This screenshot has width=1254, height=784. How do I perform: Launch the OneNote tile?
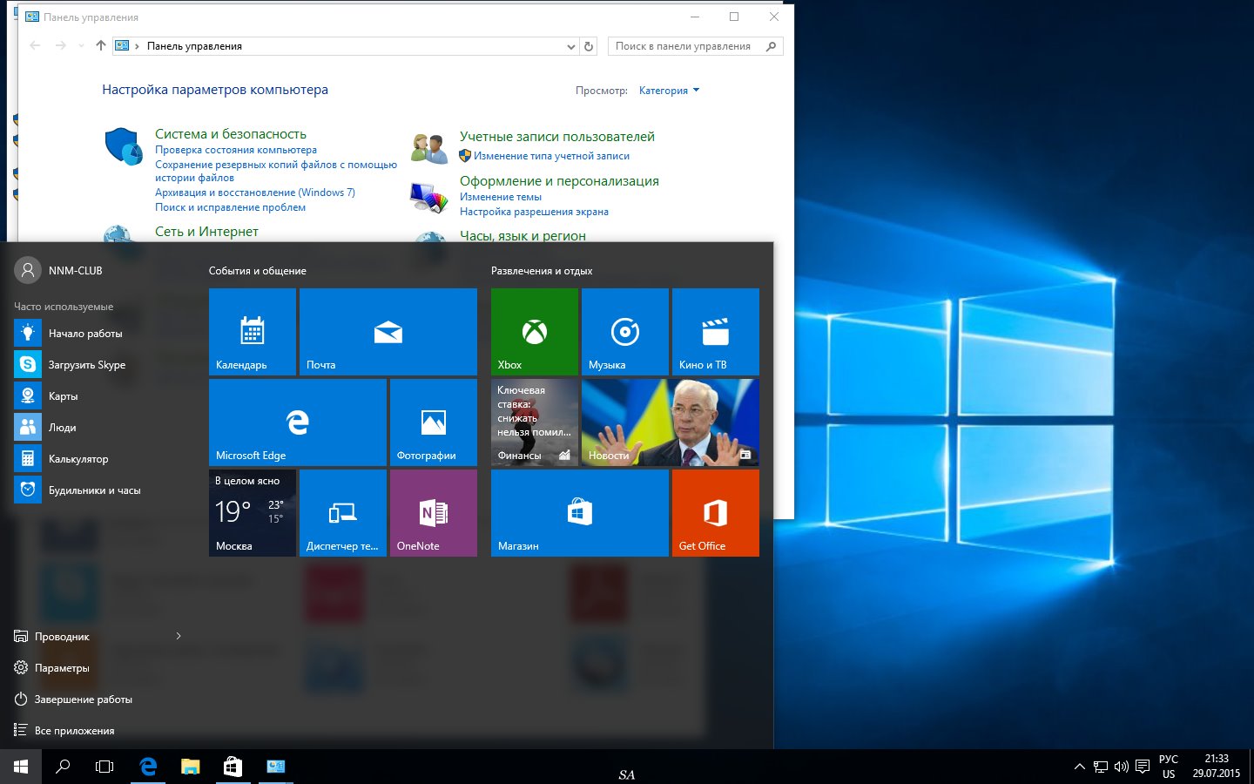434,513
